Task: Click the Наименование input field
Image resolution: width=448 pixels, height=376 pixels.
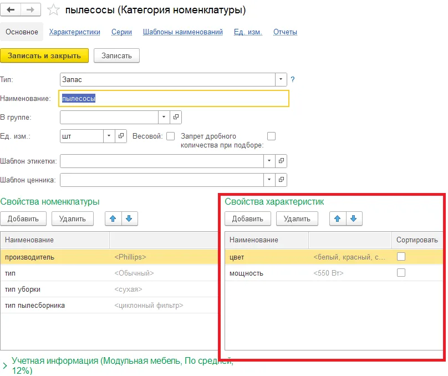Action: click(x=174, y=99)
